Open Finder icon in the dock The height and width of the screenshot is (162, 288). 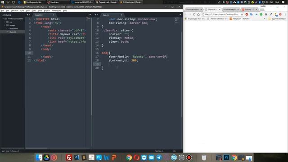39,157
